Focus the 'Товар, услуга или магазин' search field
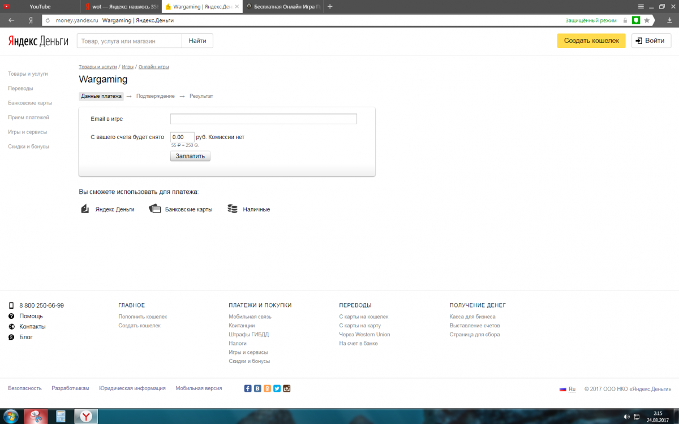679x424 pixels. 130,41
